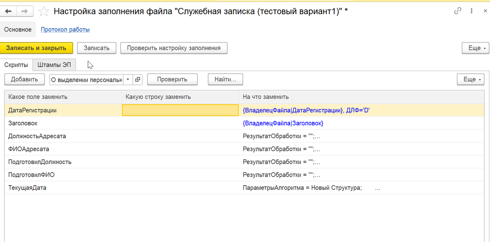This screenshot has width=490, height=242.
Task: Expand the script selection dropdown arrow
Action: (128, 79)
